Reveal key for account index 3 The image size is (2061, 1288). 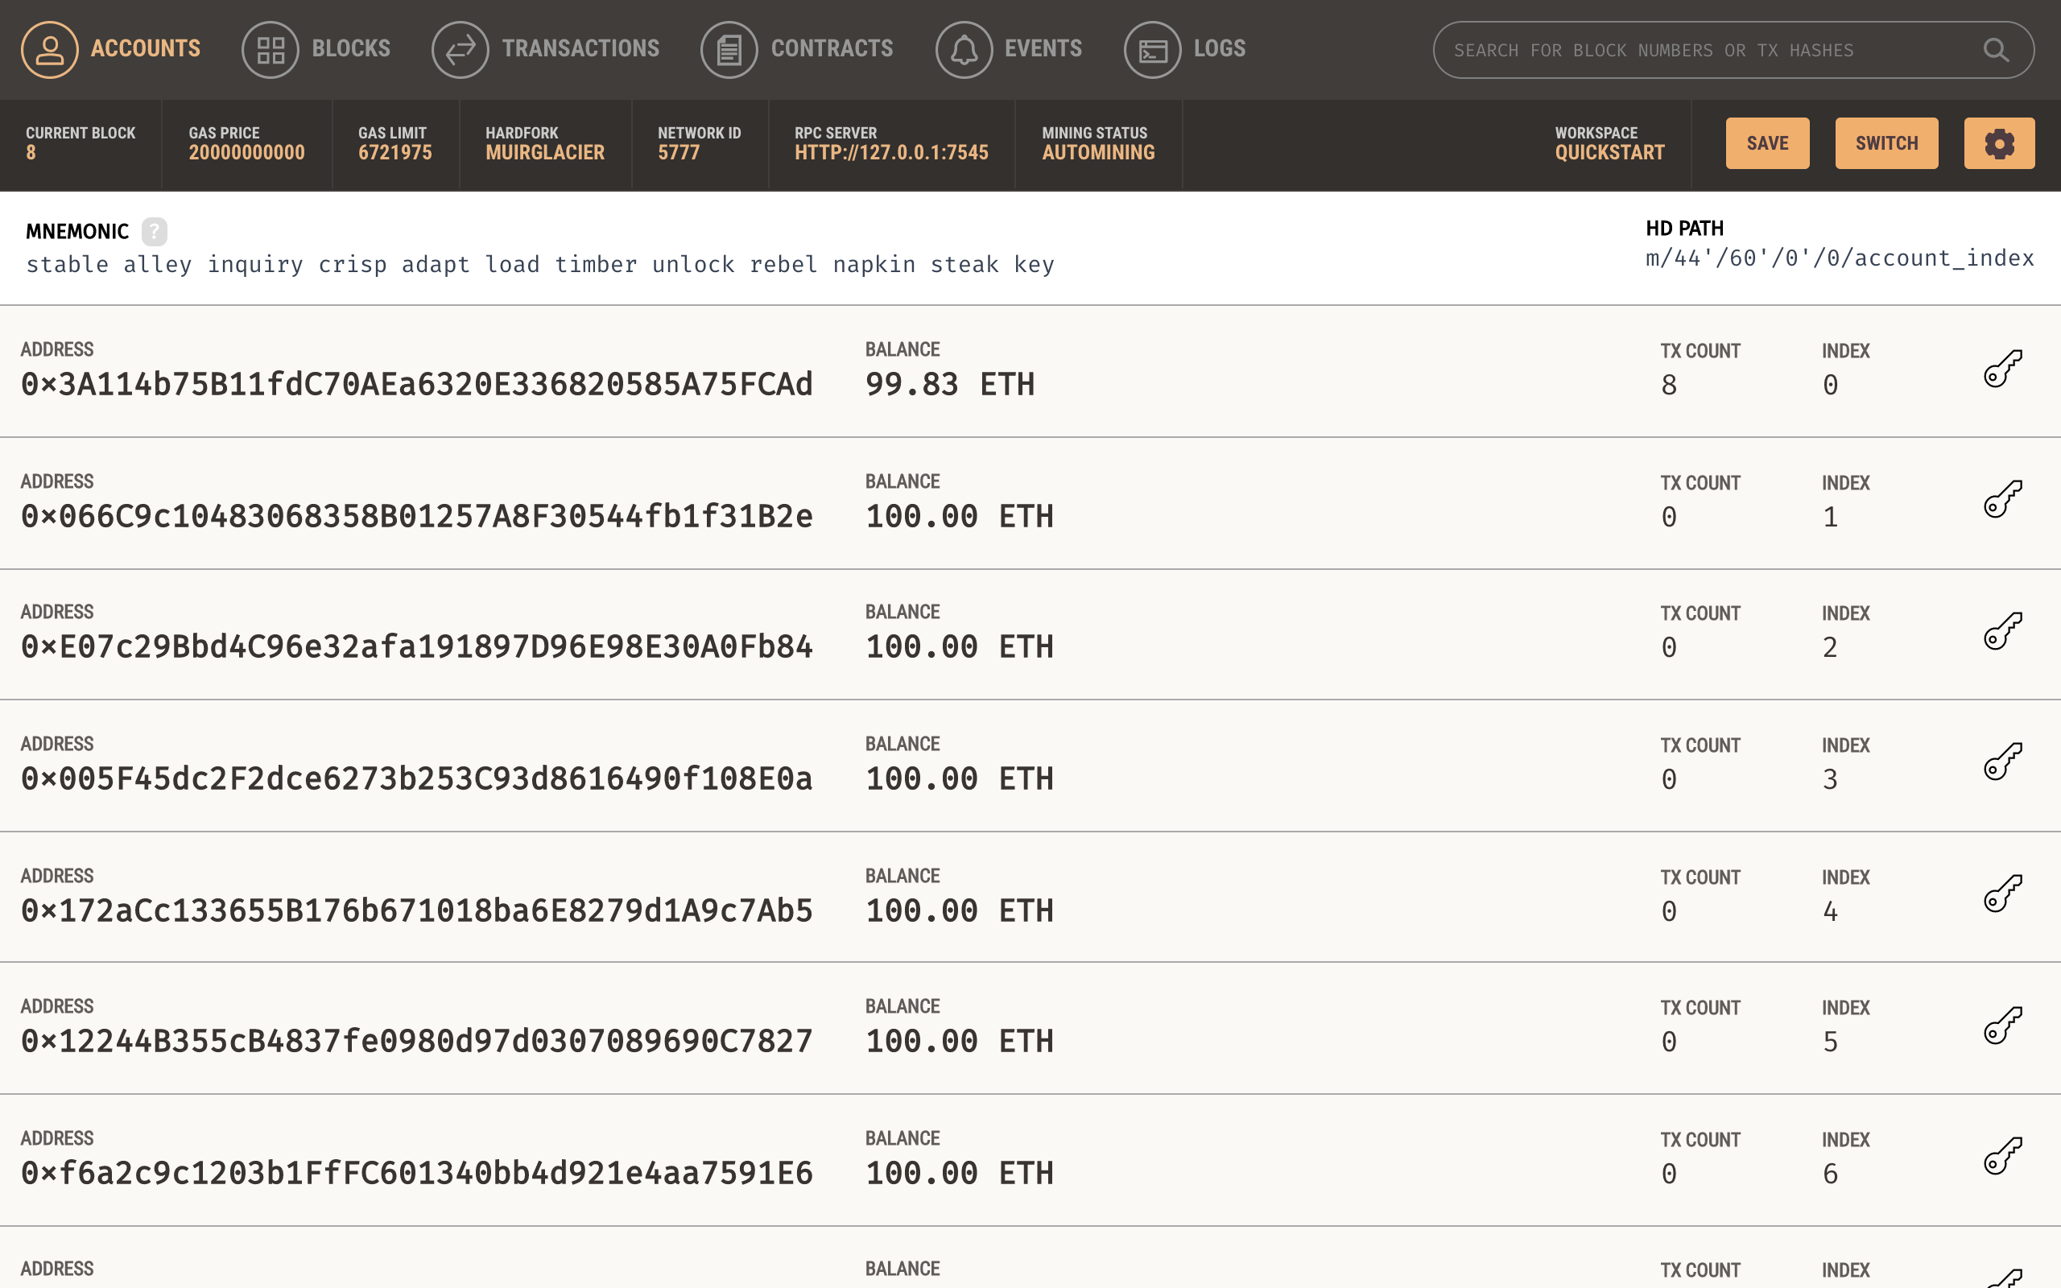2002,762
